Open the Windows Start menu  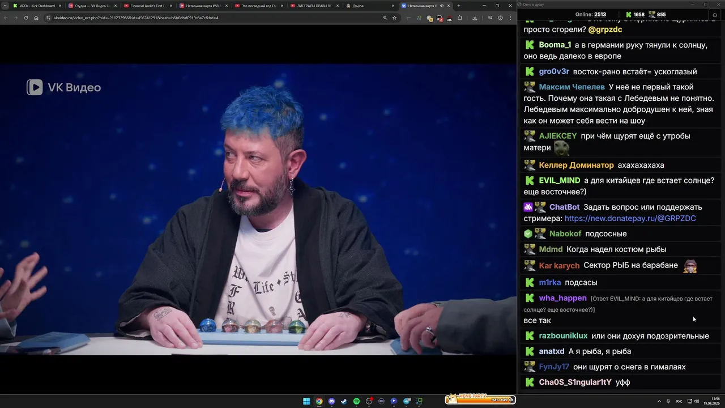306,401
